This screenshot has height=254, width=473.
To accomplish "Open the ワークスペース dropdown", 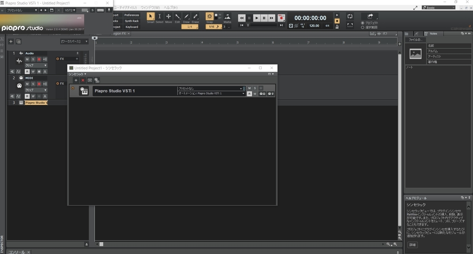I will (74, 41).
